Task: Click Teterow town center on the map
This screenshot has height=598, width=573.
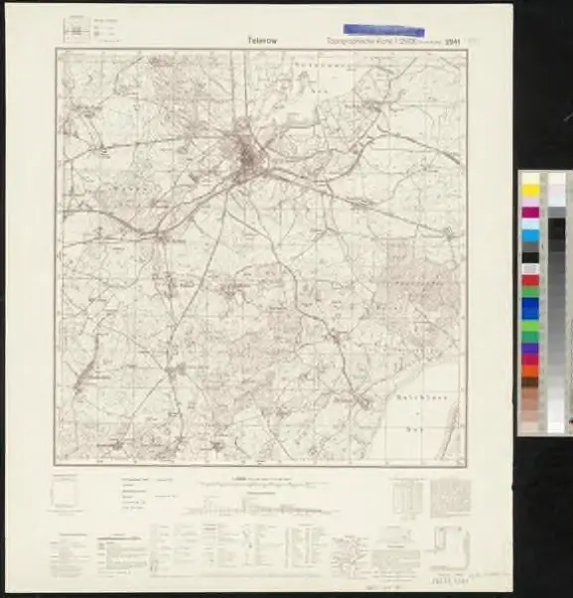Action: pyautogui.click(x=249, y=153)
